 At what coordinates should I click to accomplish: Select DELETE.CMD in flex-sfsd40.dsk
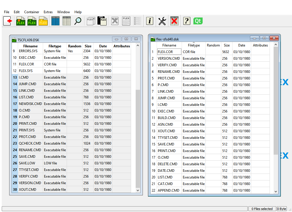[169, 164]
